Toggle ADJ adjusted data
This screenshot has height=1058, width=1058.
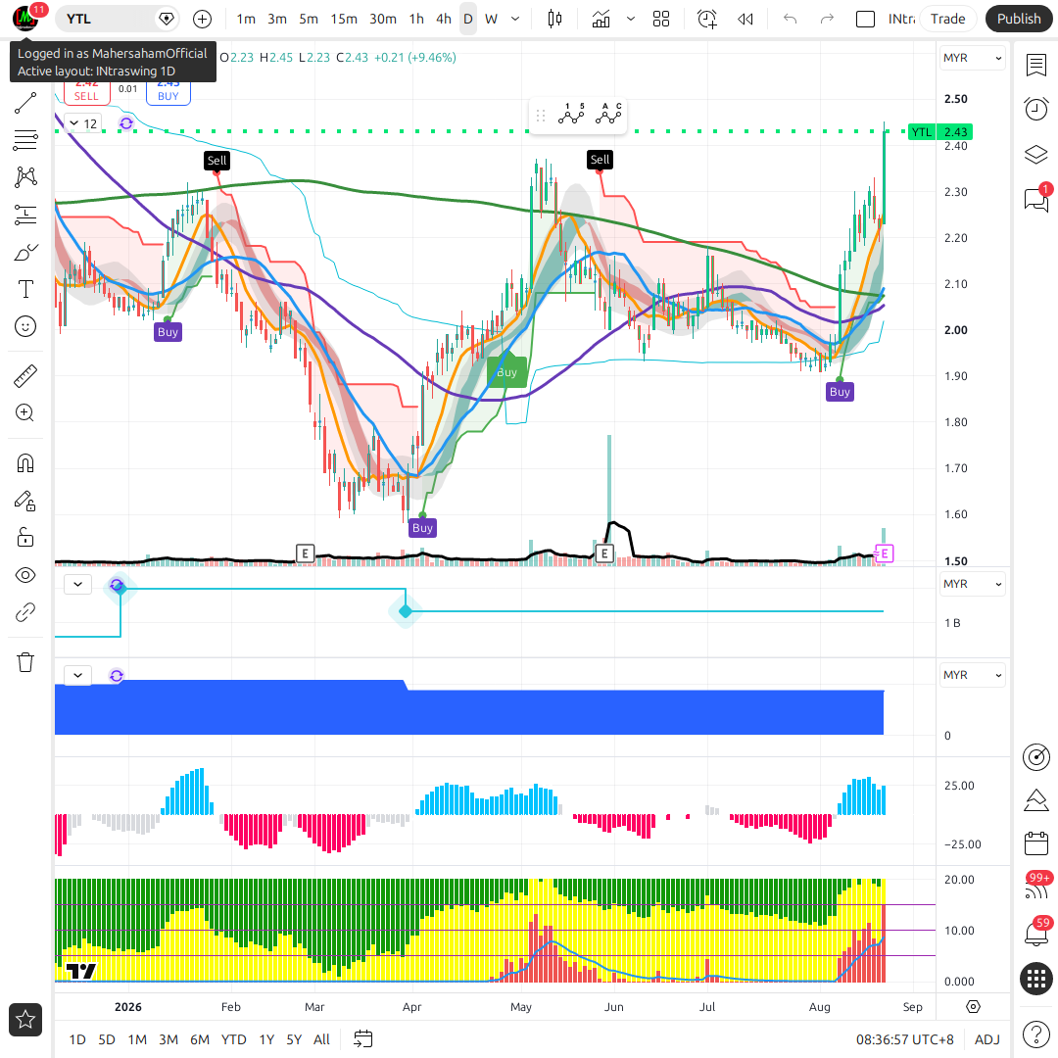(987, 1039)
